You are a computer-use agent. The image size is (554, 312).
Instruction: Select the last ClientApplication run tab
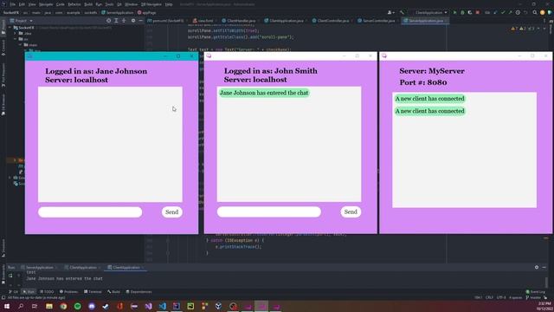(x=125, y=268)
